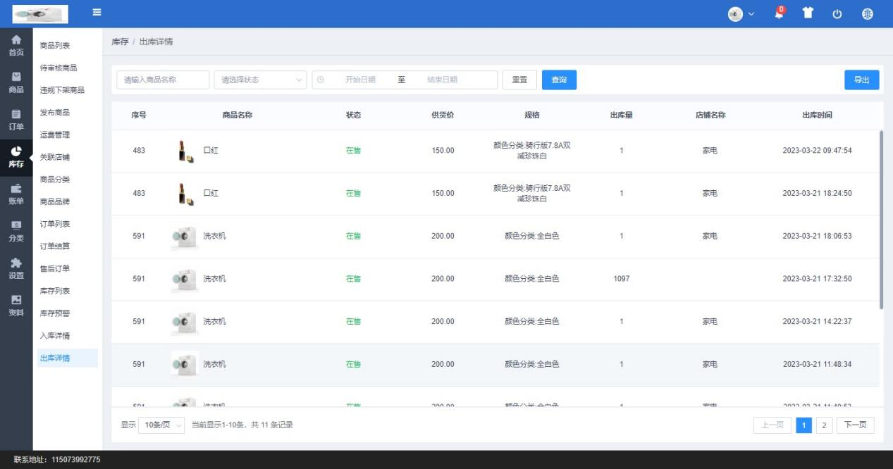Image resolution: width=893 pixels, height=469 pixels.
Task: Click the 商品名称 column header
Action: pos(238,115)
